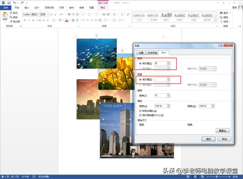Viewport: 243px width, 179px height.
Task: Open the File (文件) tab
Action: pyautogui.click(x=6, y=8)
